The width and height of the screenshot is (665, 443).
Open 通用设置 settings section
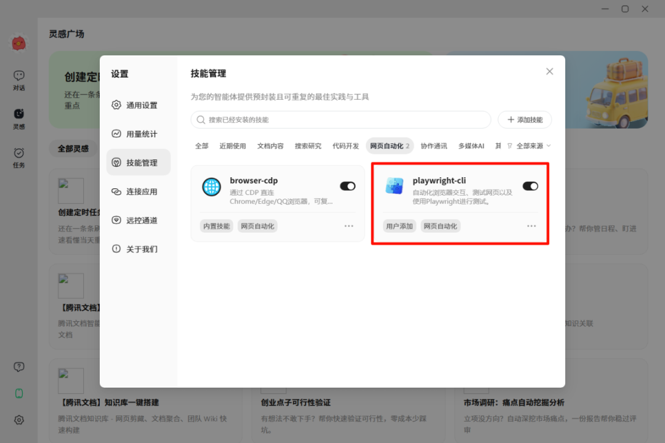click(139, 105)
